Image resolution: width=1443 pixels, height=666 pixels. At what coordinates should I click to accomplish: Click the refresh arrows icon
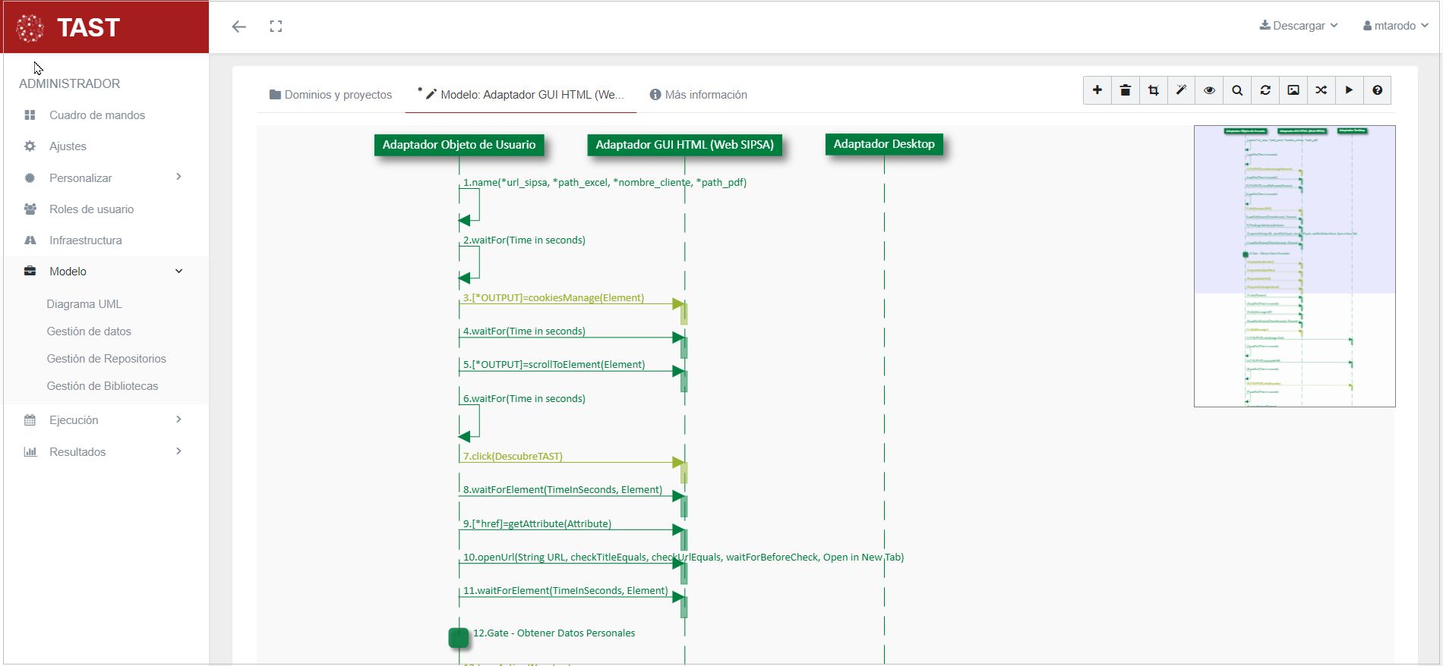point(1265,90)
